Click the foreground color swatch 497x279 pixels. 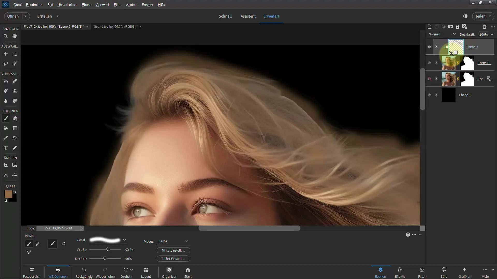8,194
